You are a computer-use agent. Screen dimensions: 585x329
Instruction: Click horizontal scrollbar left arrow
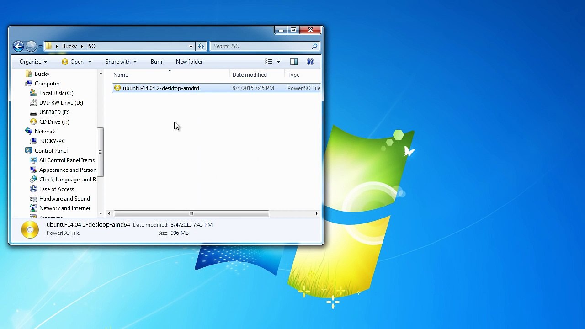(109, 213)
